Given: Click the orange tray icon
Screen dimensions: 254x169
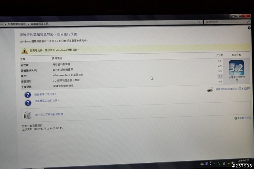Looking at the screenshot, I should coord(229,163).
